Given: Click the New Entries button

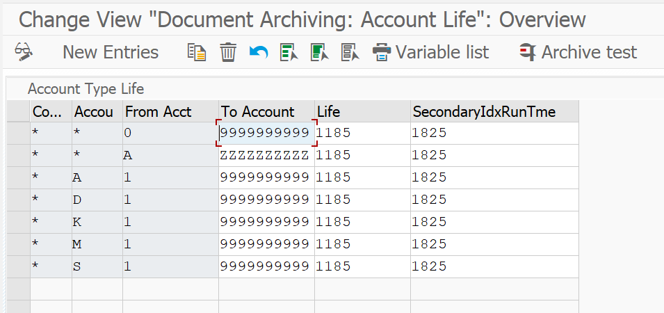Looking at the screenshot, I should (111, 52).
